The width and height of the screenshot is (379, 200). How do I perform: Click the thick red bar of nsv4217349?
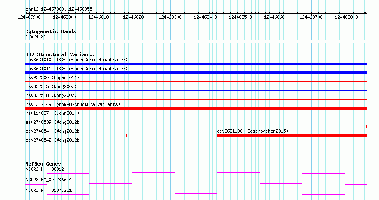point(196,109)
